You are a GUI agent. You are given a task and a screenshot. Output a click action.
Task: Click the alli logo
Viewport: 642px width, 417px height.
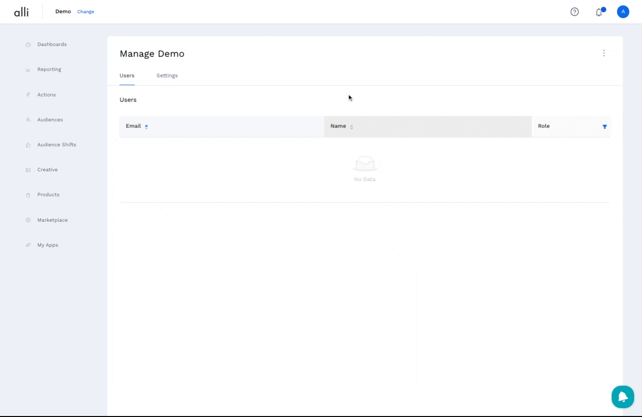[x=21, y=12]
